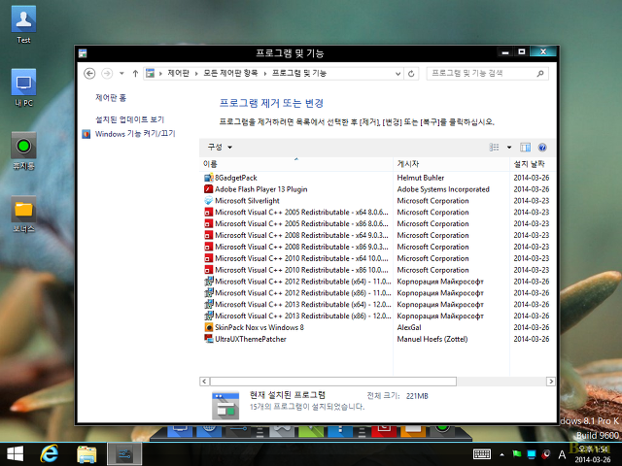The image size is (622, 466).
Task: Click the search magnifier icon
Action: (540, 74)
